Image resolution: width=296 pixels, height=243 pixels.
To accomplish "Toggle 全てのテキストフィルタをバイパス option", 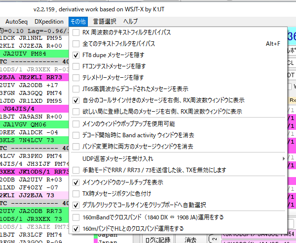I will pyautogui.click(x=178, y=44).
